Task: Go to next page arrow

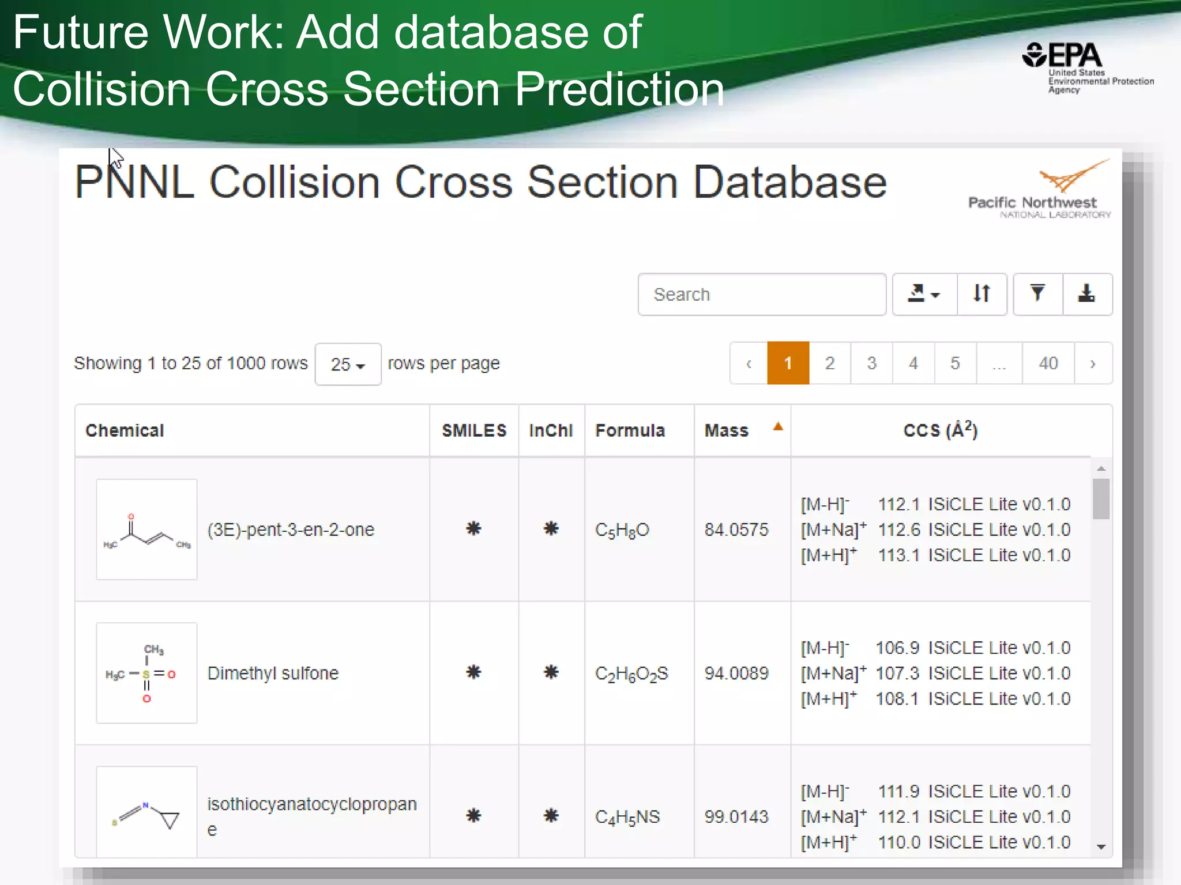Action: click(1093, 363)
